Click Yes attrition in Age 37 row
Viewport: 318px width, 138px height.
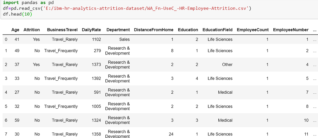(36, 65)
